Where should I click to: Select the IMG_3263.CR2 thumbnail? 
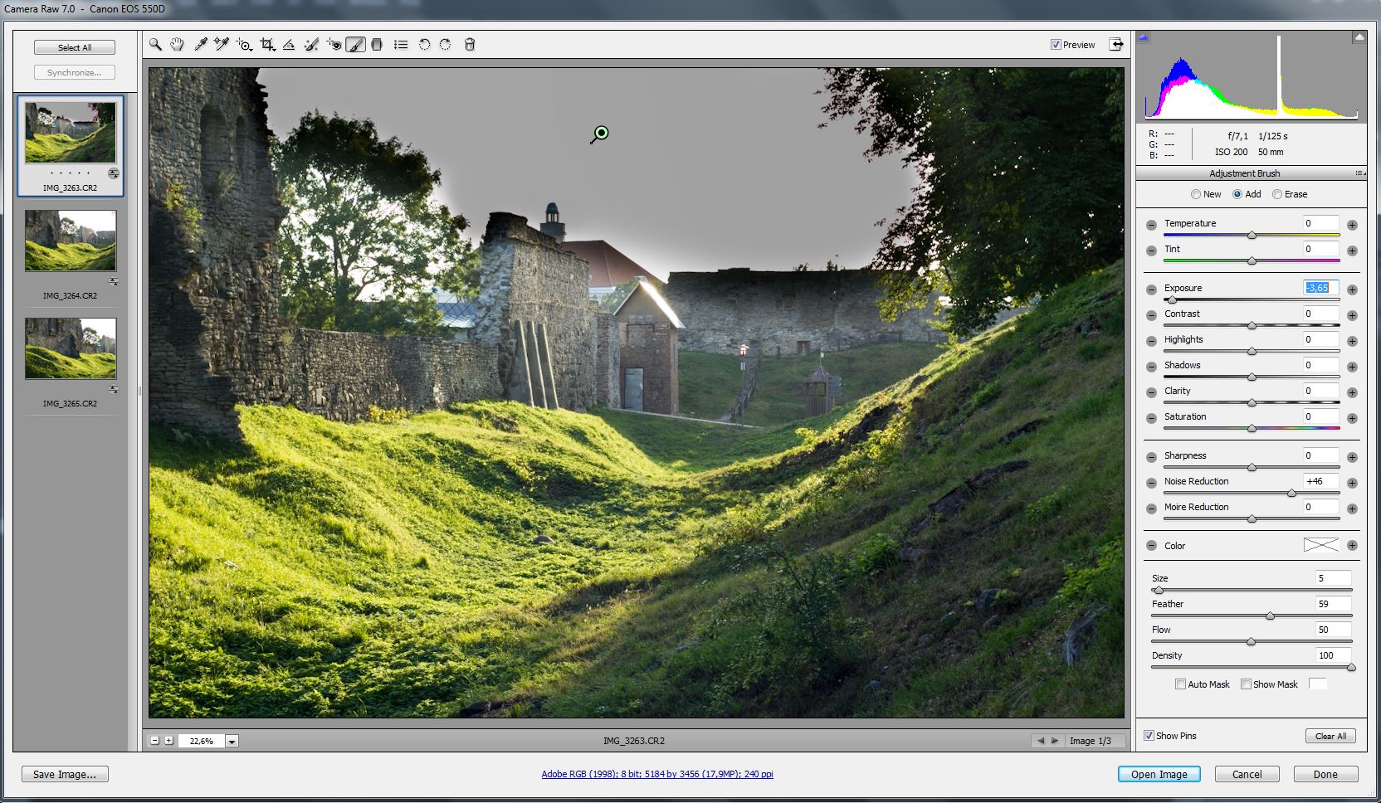click(71, 133)
